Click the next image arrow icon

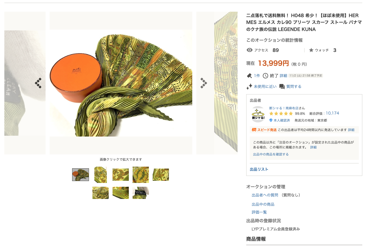[204, 83]
